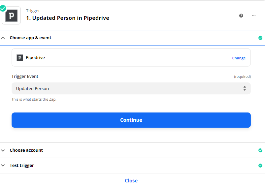Click green check beside Test trigger
The width and height of the screenshot is (265, 187).
pyautogui.click(x=260, y=166)
